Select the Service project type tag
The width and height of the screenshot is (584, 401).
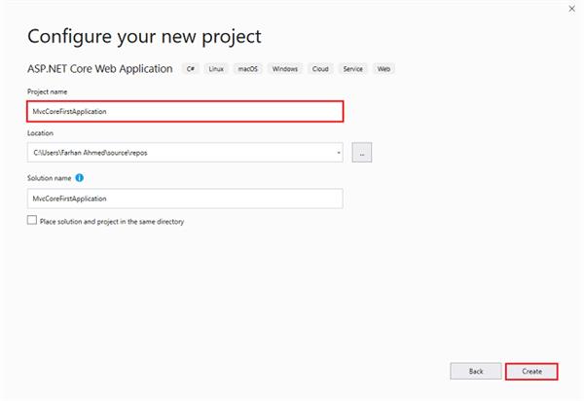coord(352,69)
